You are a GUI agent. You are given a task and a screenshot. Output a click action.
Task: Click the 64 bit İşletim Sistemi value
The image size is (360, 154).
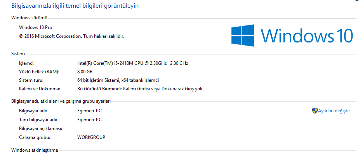(x=118, y=80)
